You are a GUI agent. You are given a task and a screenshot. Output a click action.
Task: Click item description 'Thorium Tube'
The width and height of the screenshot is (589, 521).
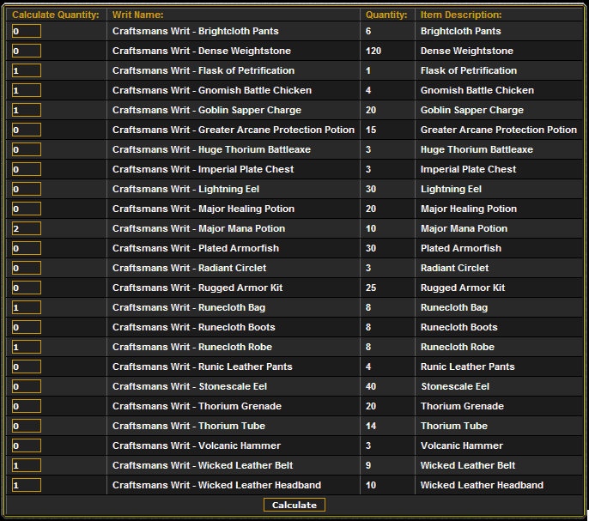pyautogui.click(x=454, y=426)
